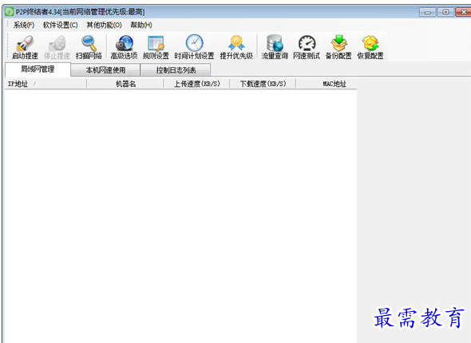This screenshot has height=343, width=471.
Task: Switch to 本机网速使用 tab
Action: (105, 70)
